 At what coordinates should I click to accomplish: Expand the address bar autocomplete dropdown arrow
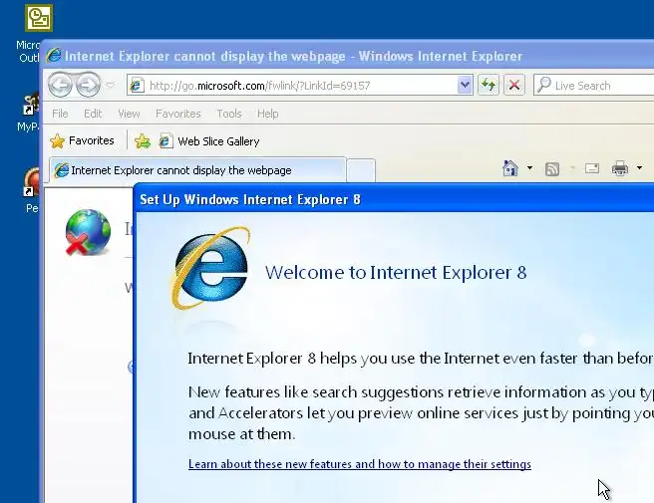click(x=465, y=86)
